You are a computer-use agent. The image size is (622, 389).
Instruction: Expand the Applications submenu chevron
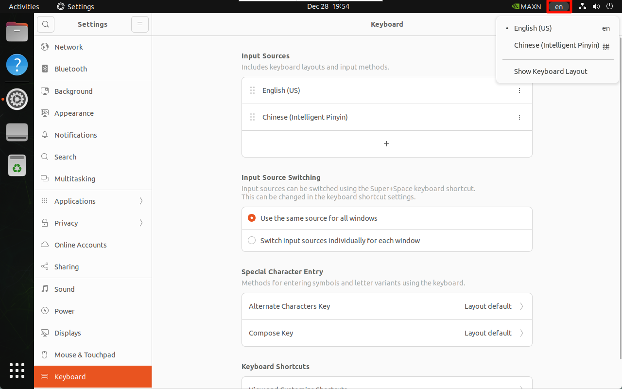[x=141, y=201]
